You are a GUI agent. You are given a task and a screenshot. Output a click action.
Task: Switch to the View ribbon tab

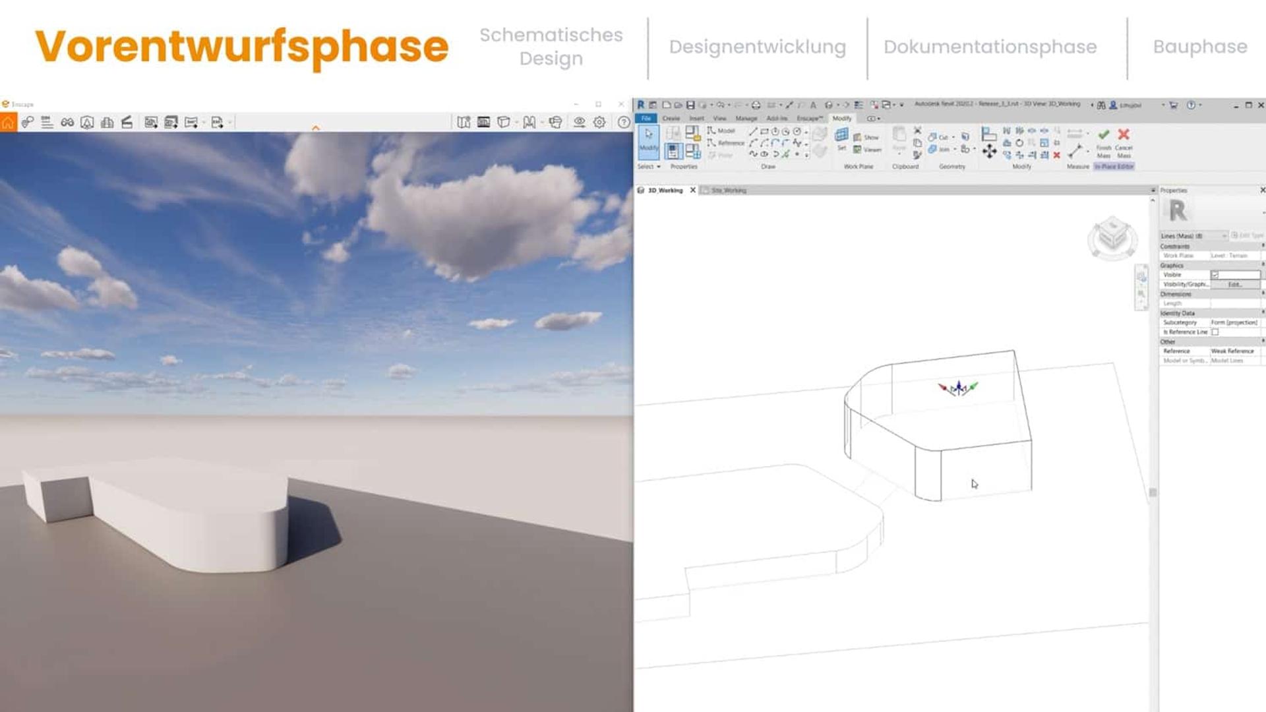click(x=719, y=119)
